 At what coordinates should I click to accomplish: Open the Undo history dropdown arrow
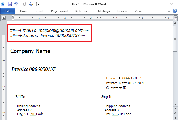coord(20,4)
